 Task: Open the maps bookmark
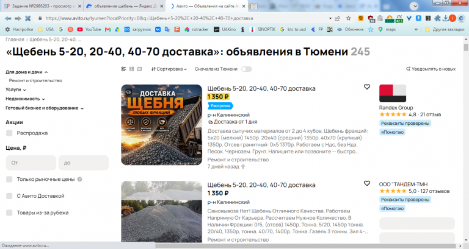point(387,29)
